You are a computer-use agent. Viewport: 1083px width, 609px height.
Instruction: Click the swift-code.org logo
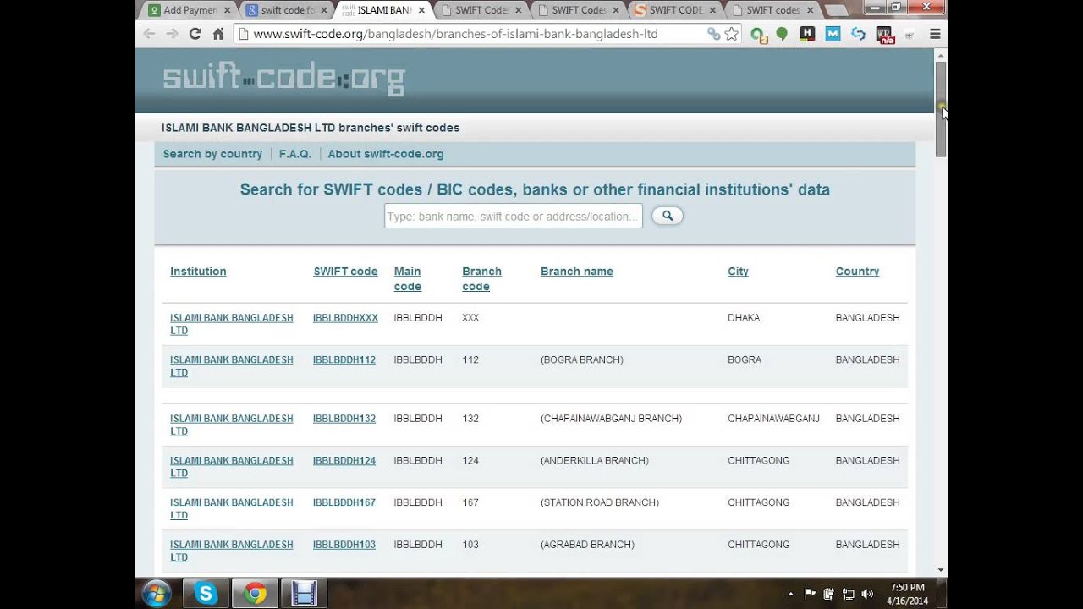click(283, 78)
